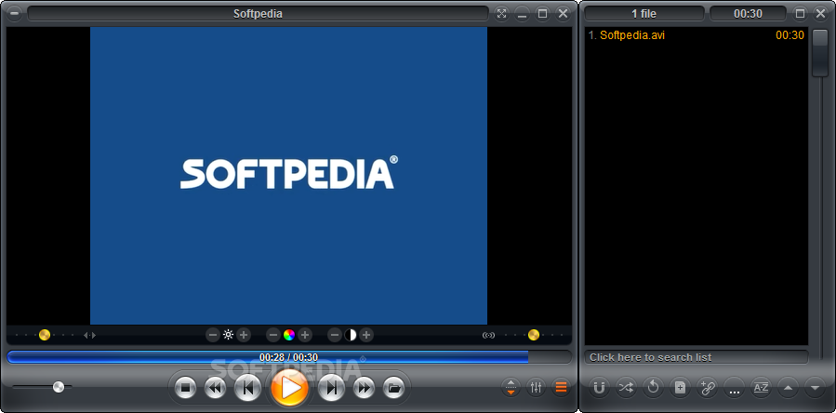Toggle the playlist editor with orange lines icon
Viewport: 836px width, 413px height.
click(x=561, y=387)
